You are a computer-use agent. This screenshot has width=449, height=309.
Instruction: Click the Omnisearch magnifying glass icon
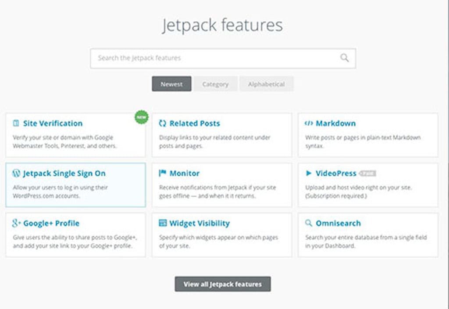(x=309, y=223)
